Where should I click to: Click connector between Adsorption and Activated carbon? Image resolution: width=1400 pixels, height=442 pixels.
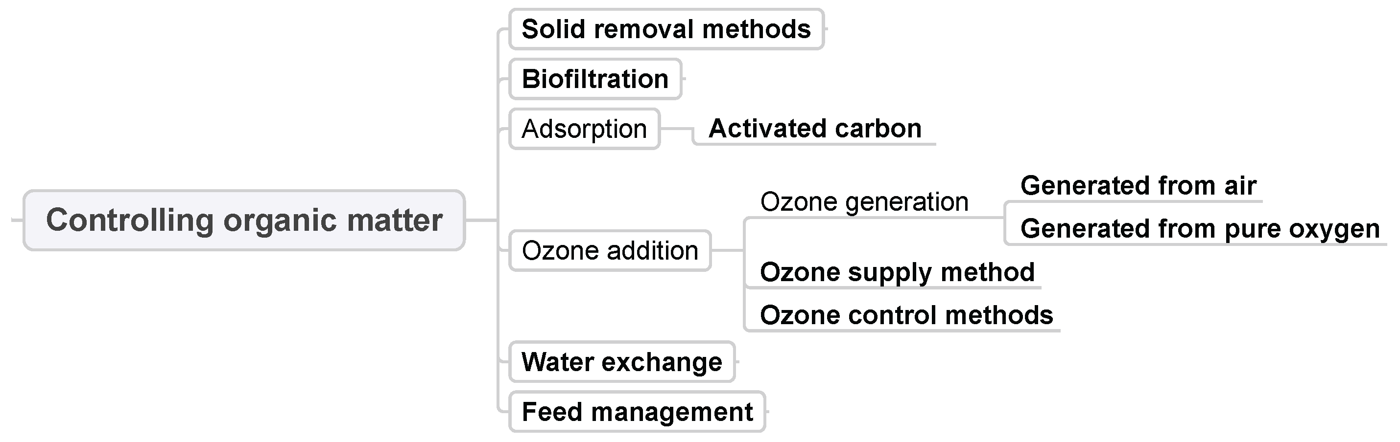[x=676, y=129]
